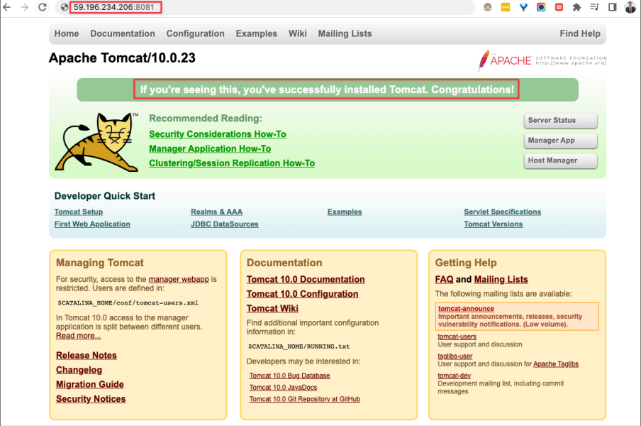Open the Home nav item
This screenshot has width=641, height=426.
pyautogui.click(x=67, y=33)
